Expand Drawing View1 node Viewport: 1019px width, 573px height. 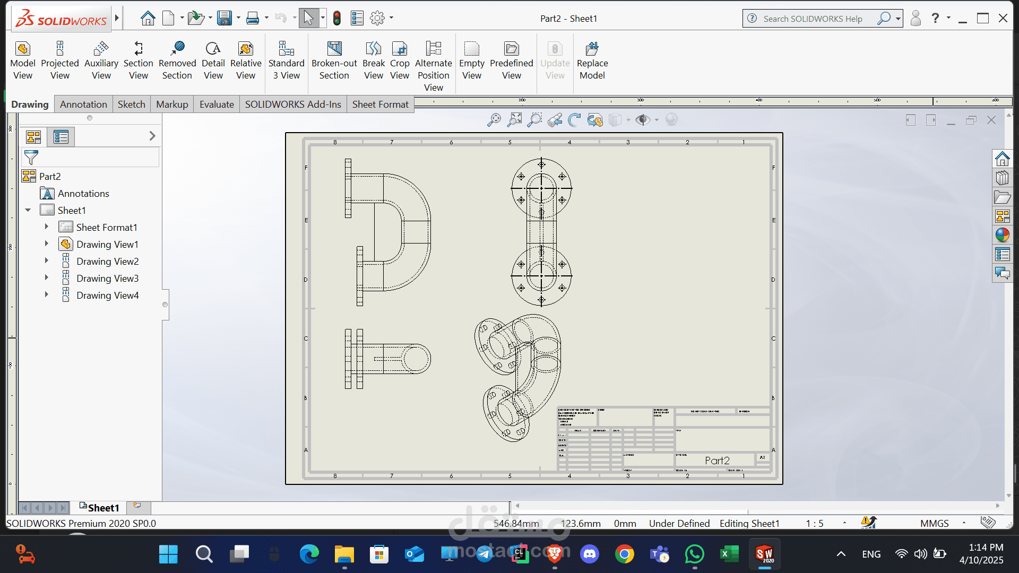[46, 244]
